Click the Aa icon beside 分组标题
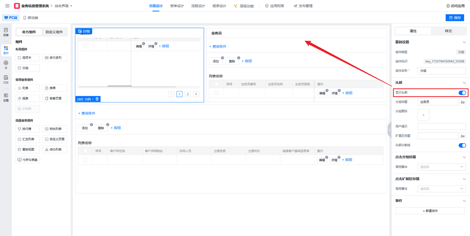The height and width of the screenshot is (236, 470). 463,102
